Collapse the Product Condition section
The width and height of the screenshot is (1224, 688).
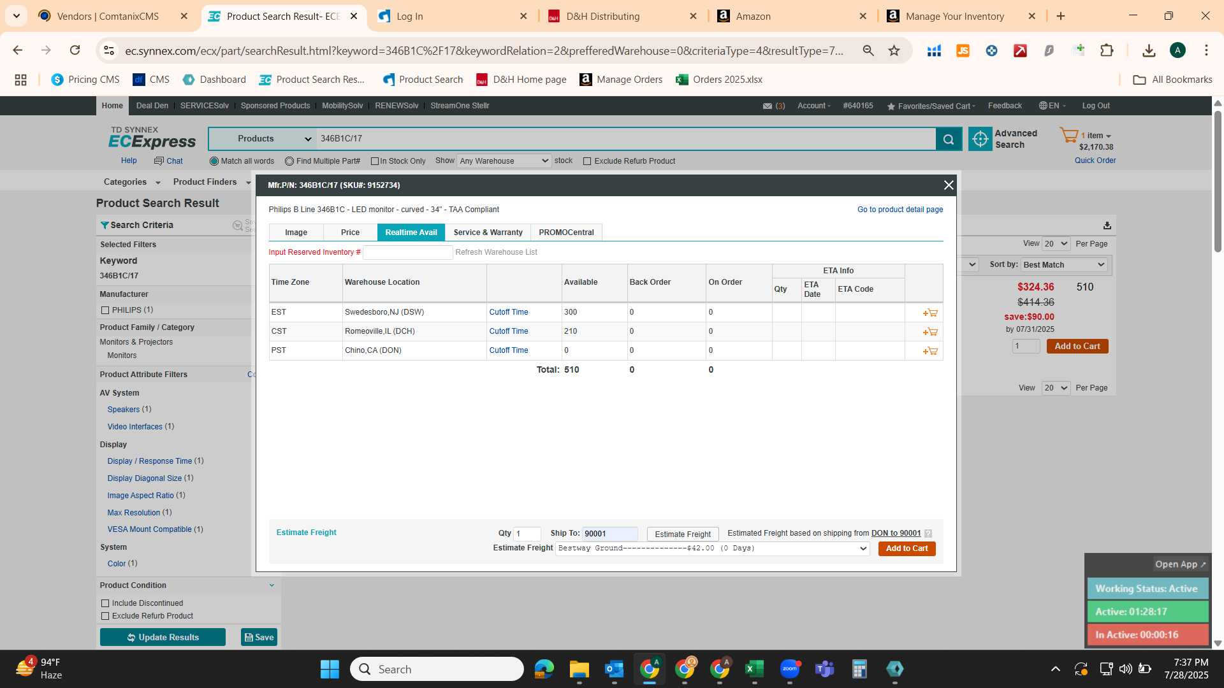pyautogui.click(x=272, y=585)
